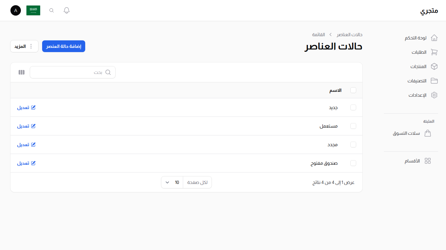Click the top bar search icon

pyautogui.click(x=51, y=10)
